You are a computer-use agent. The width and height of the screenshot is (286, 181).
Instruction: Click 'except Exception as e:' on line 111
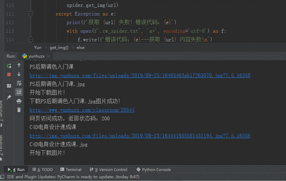86,14
